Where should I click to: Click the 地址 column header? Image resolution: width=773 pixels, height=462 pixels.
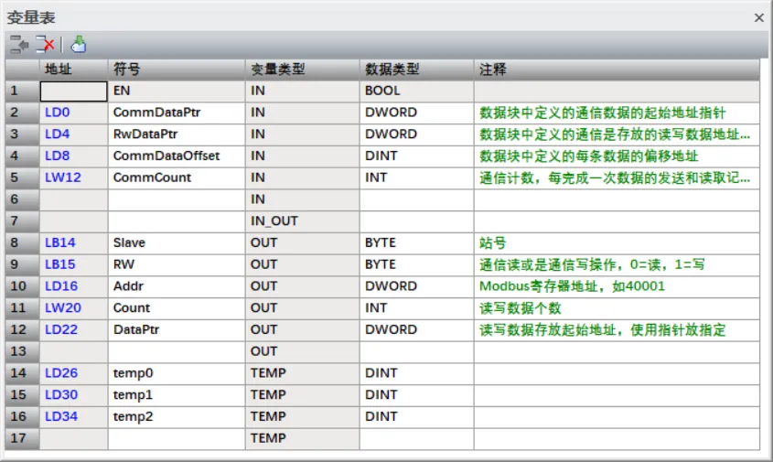click(x=73, y=70)
